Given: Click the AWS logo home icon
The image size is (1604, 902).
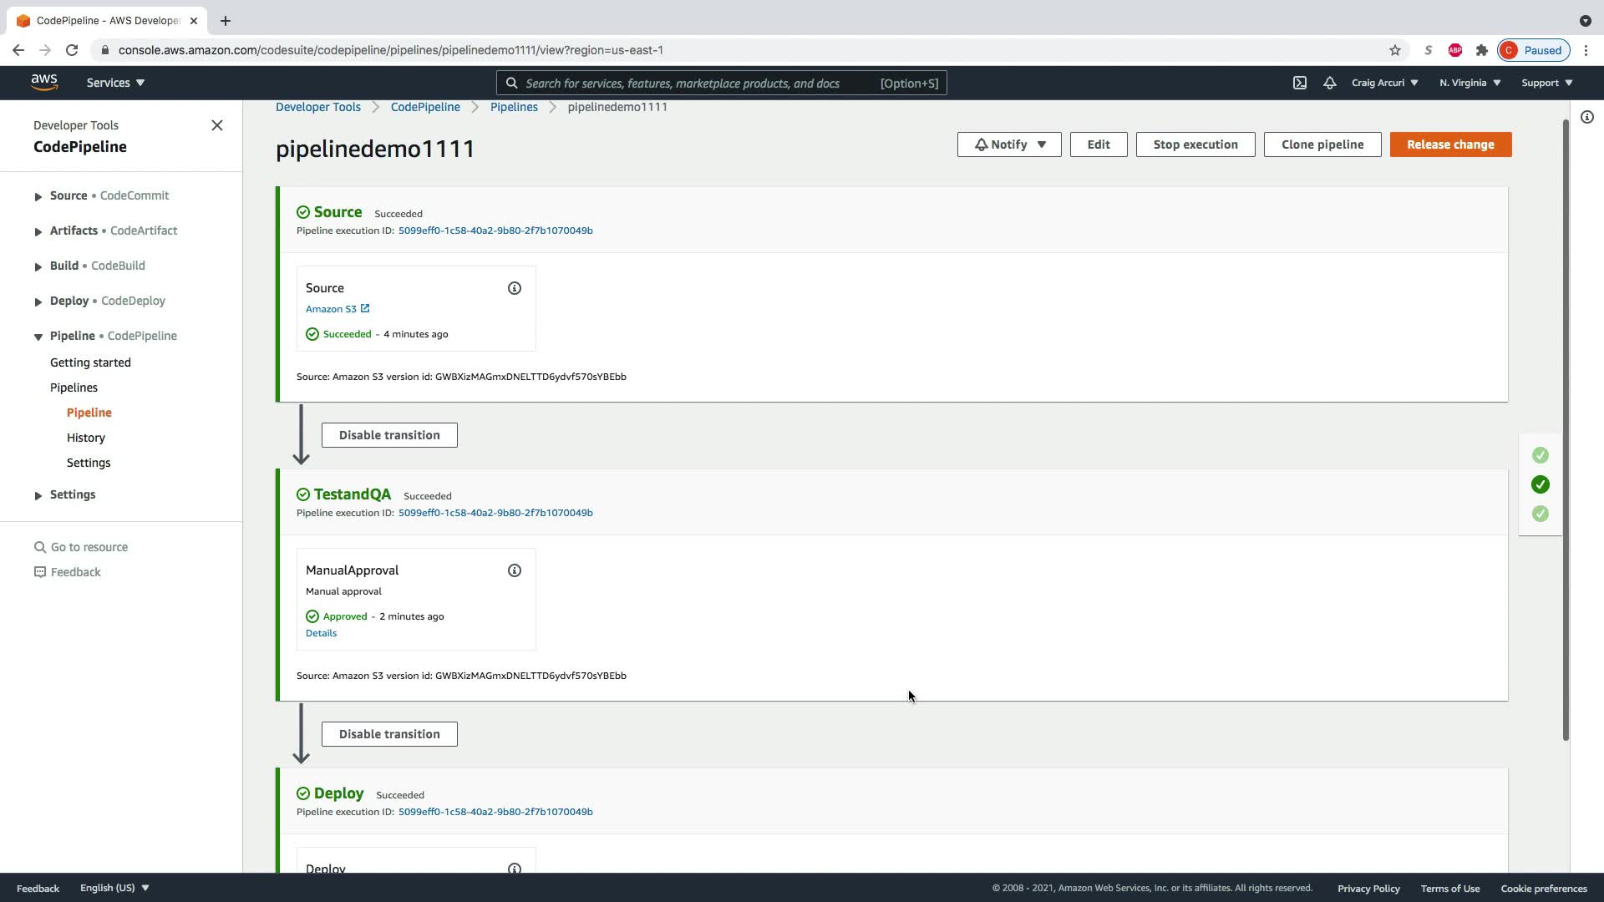Looking at the screenshot, I should click(x=44, y=82).
